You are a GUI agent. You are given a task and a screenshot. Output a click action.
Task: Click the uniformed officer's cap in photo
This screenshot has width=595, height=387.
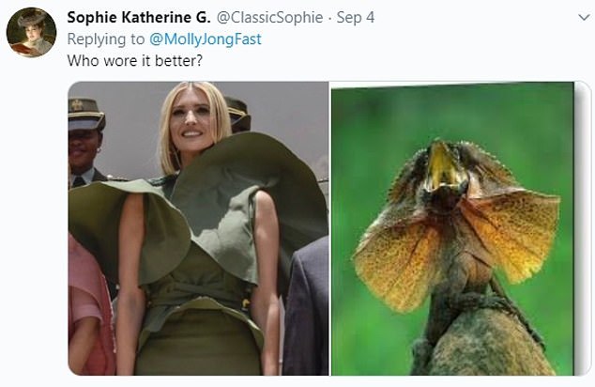(x=85, y=114)
